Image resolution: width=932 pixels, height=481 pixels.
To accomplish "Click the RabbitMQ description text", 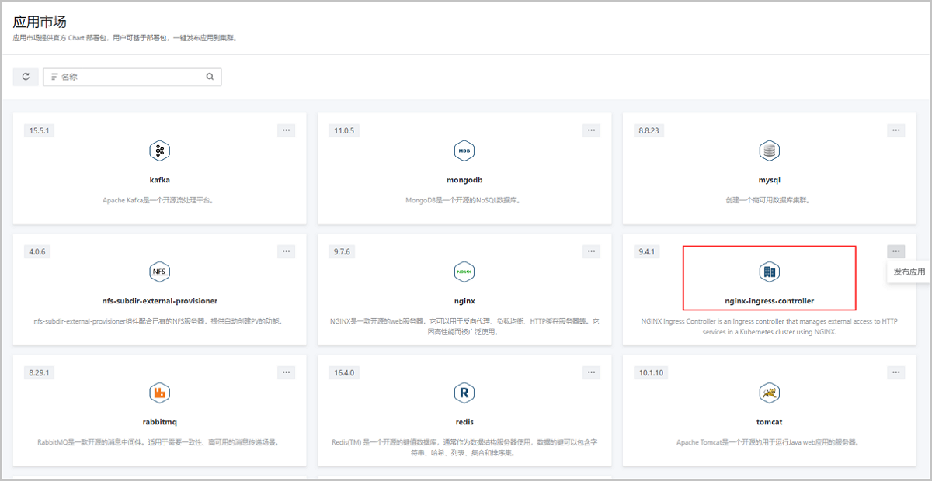I will coord(158,442).
